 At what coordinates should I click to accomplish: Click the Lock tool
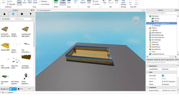pos(96,1)
